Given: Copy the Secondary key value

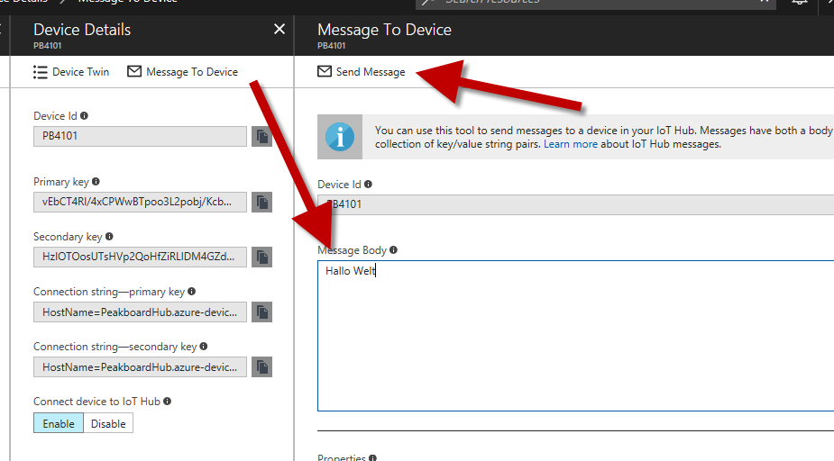Looking at the screenshot, I should 261,257.
